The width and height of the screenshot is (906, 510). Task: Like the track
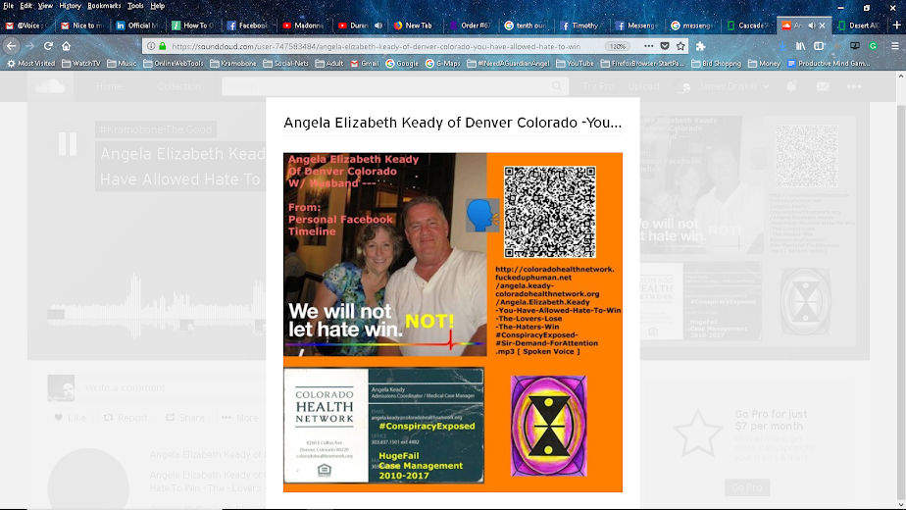pyautogui.click(x=70, y=418)
